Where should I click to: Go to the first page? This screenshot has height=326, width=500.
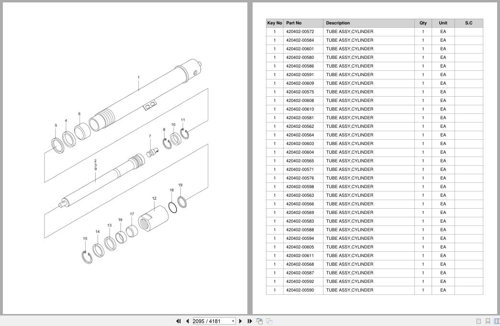178,321
